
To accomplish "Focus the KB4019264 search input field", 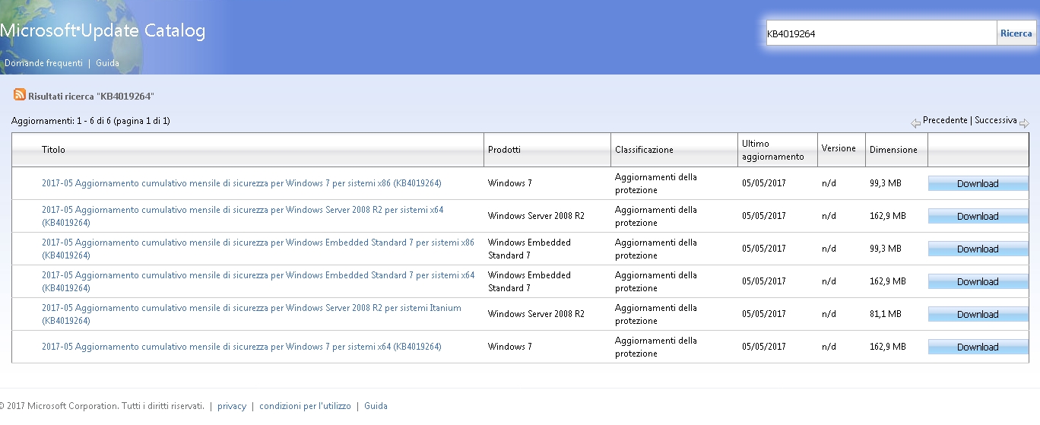I will coord(881,33).
